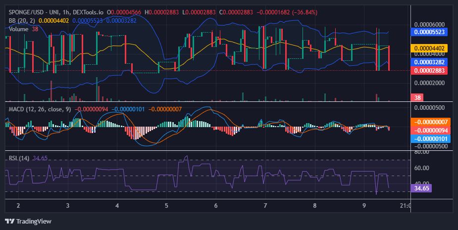The image size is (458, 230).
Task: Click date label 3 on time axis
Action: coord(68,205)
